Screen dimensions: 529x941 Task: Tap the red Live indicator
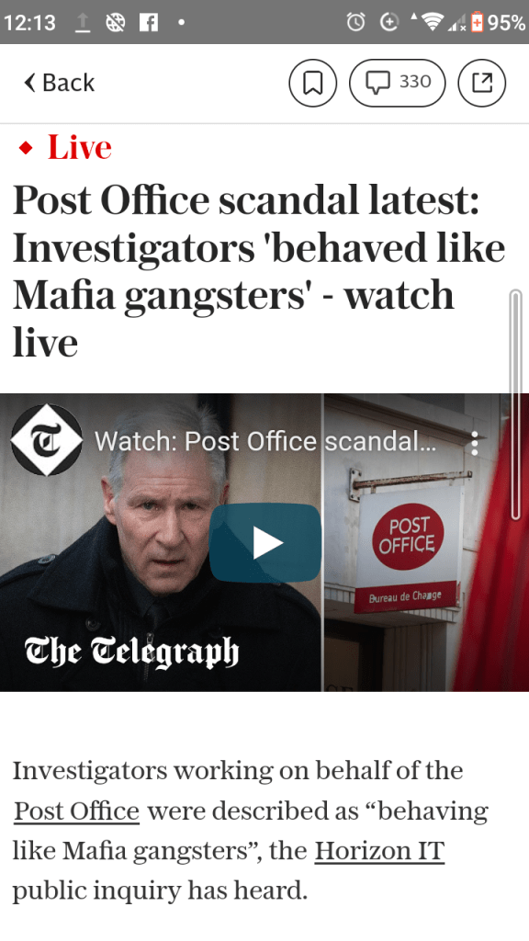pos(65,147)
